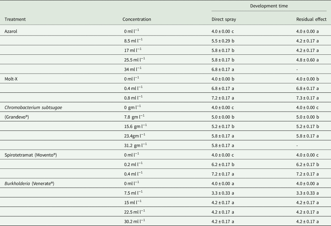The image size is (331, 226).
Task: Select the Development time header
Action: click(269, 6)
